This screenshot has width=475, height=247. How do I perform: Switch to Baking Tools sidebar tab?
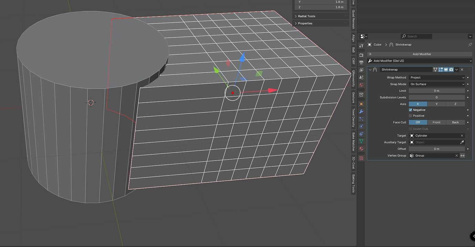[353, 183]
